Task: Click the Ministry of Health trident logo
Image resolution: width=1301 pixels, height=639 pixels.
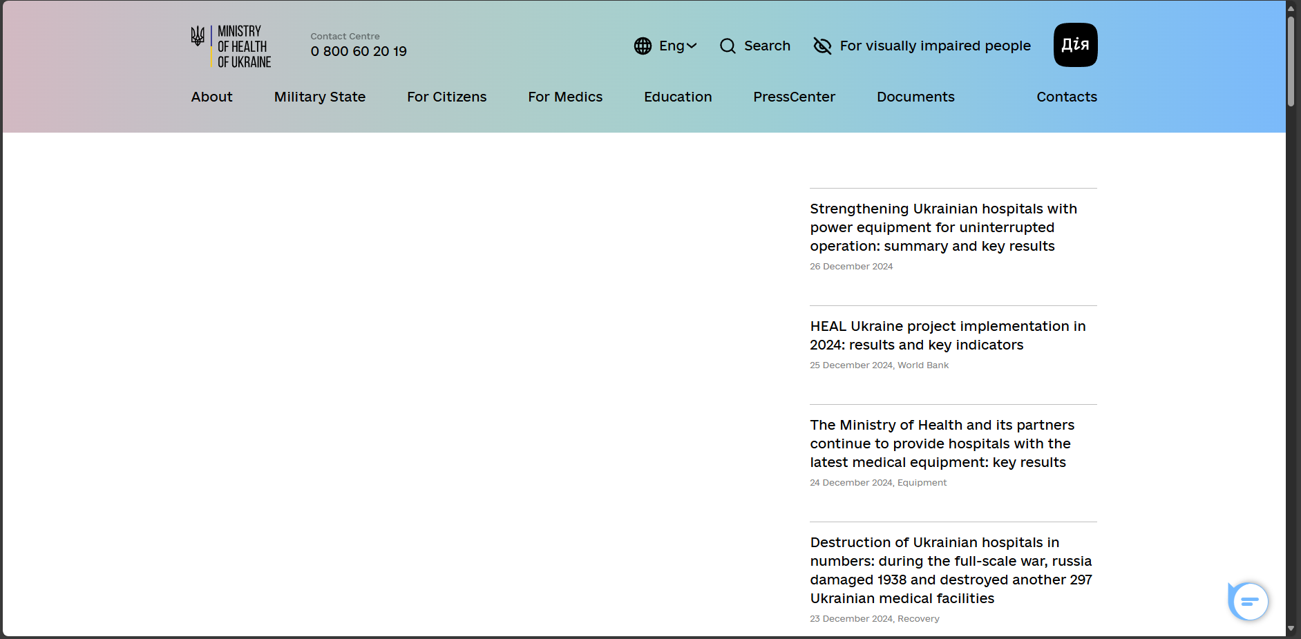Action: pos(198,37)
